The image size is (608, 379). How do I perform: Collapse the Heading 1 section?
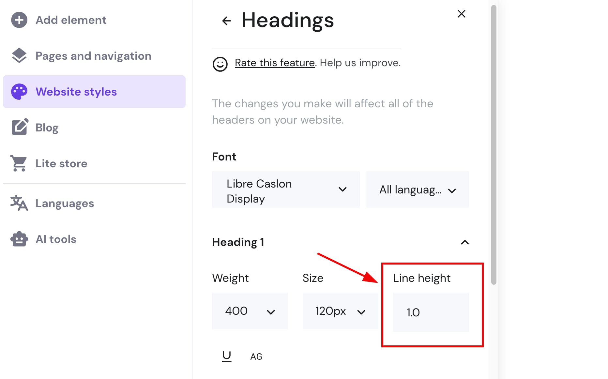[x=464, y=242]
